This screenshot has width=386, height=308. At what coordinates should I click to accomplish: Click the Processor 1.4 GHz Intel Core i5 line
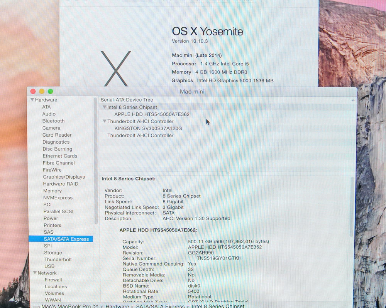pos(210,64)
